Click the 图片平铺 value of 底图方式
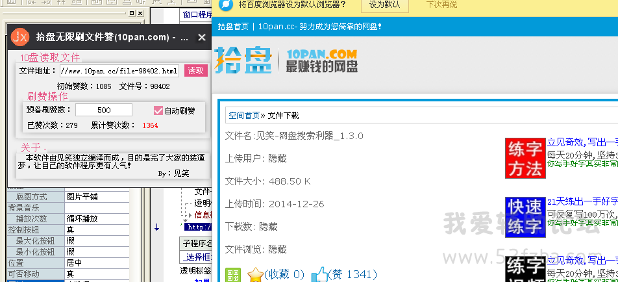The height and width of the screenshot is (282, 618). (x=97, y=196)
